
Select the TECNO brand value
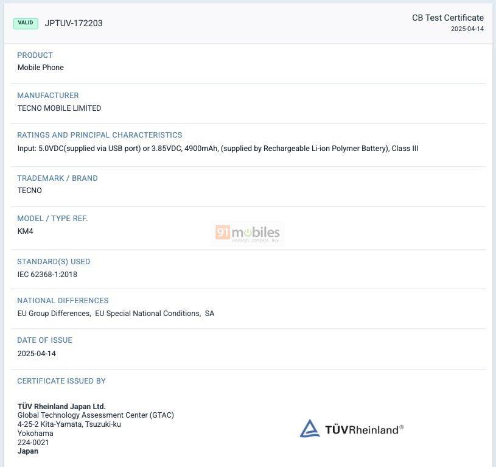[x=29, y=191]
